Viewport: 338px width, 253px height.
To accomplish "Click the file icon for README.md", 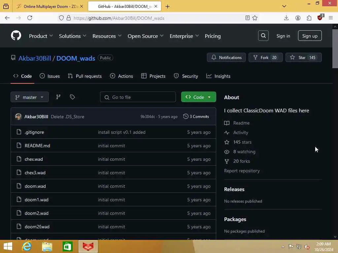I will tap(19, 145).
